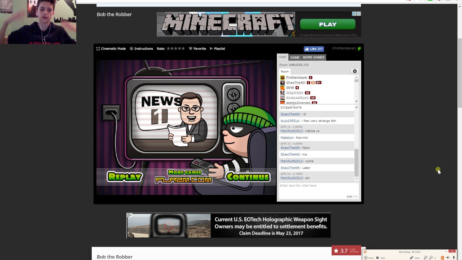
Task: Switch to the GAME tab
Action: (x=295, y=57)
